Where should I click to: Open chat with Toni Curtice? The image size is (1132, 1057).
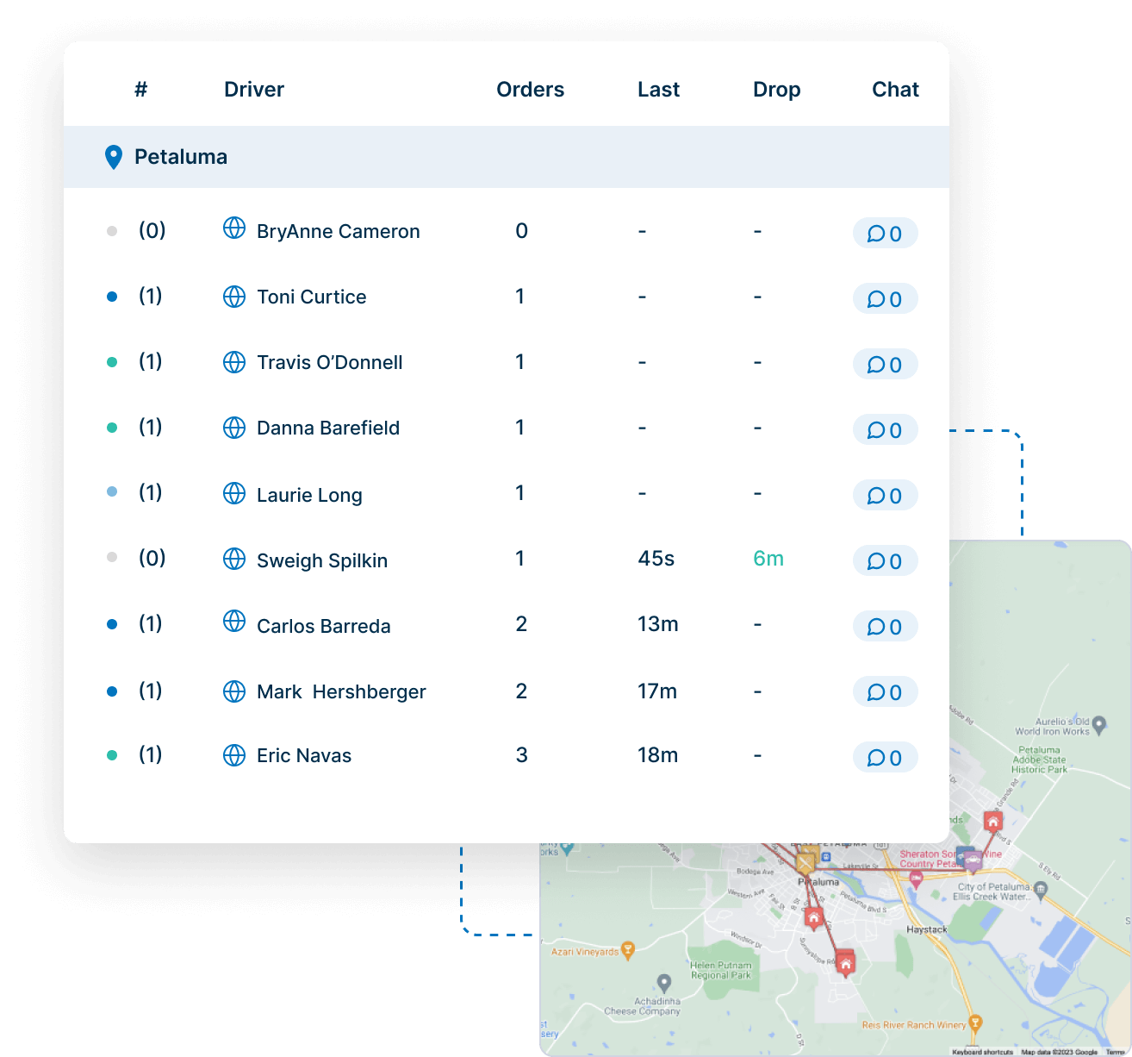[885, 299]
